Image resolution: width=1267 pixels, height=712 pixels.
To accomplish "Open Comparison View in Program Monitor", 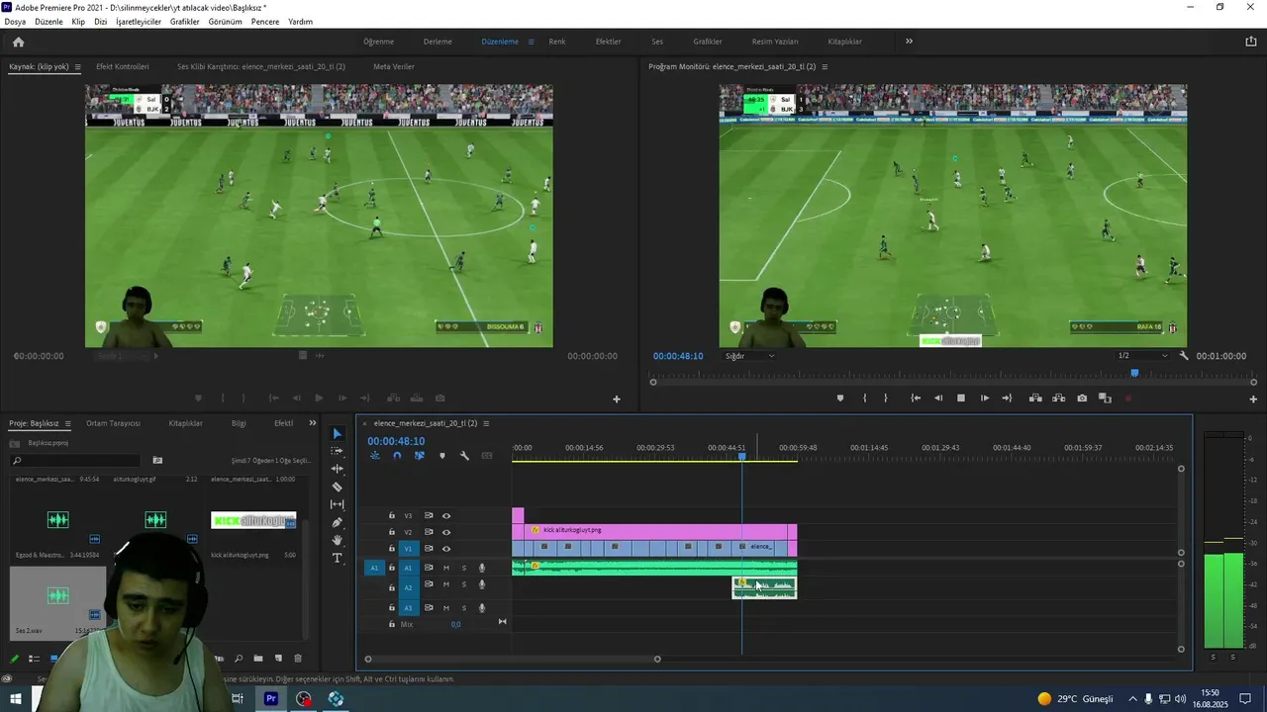I will pos(1105,398).
